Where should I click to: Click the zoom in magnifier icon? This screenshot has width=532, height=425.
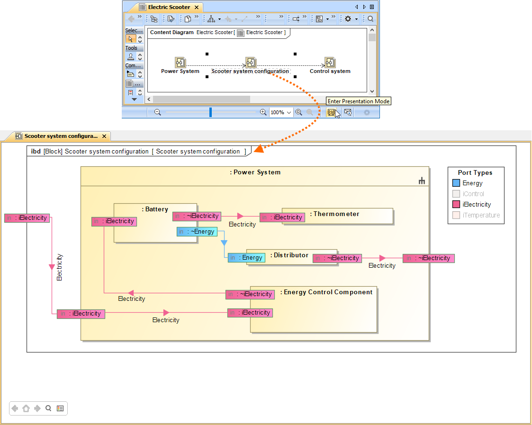point(263,112)
